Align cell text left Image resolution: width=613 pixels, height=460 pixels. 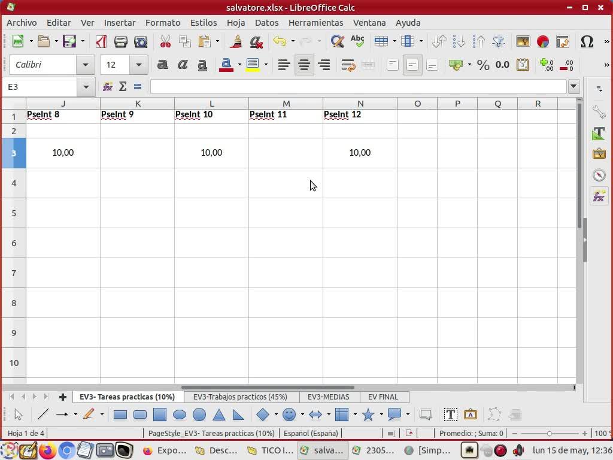284,65
